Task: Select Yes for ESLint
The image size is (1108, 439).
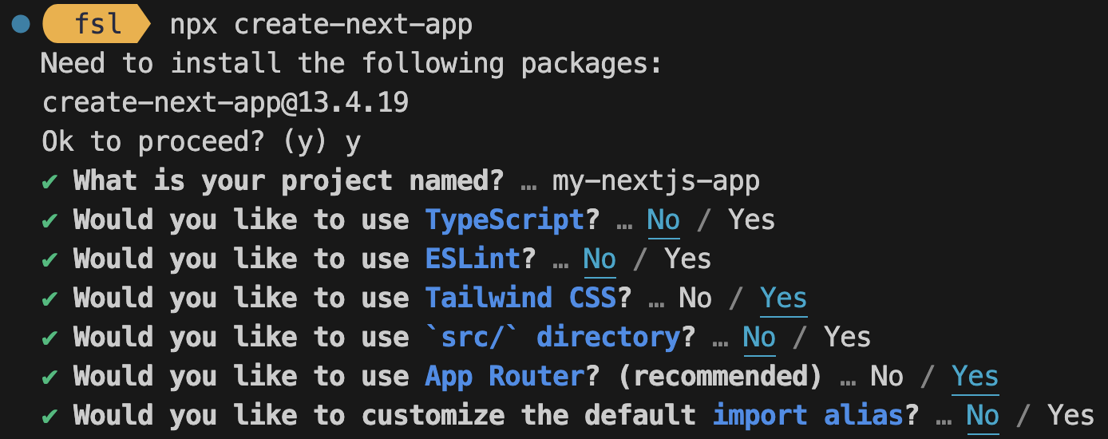Action: pos(687,259)
